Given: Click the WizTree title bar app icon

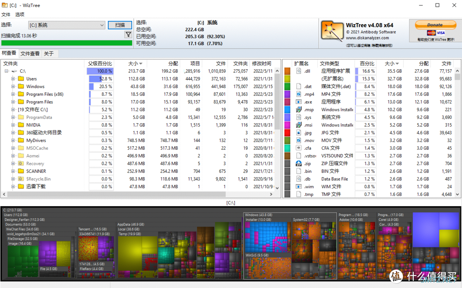Looking at the screenshot, I should (x=4, y=5).
